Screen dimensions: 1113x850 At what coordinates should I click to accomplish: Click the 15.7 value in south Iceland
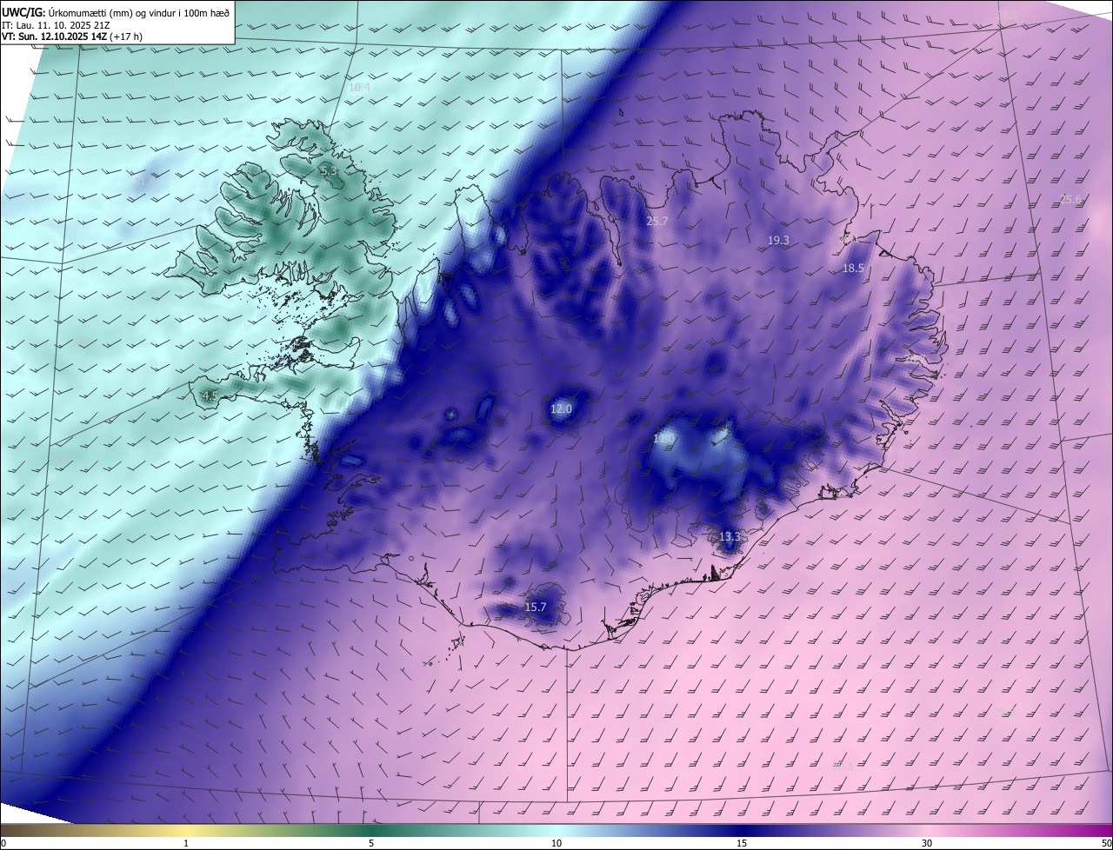(536, 607)
